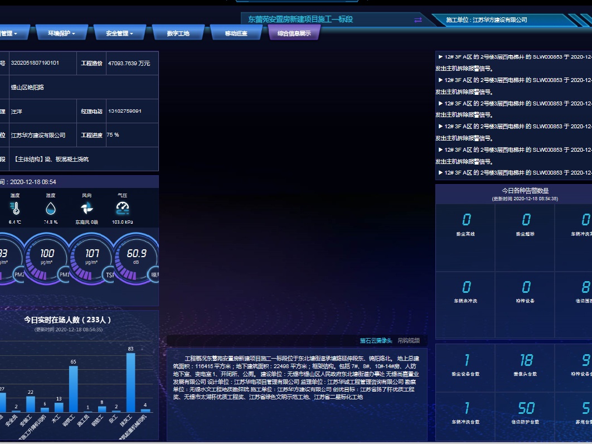This screenshot has width=592, height=444.
Task: Click the bar chart bar labeled 65
Action: [x=73, y=389]
